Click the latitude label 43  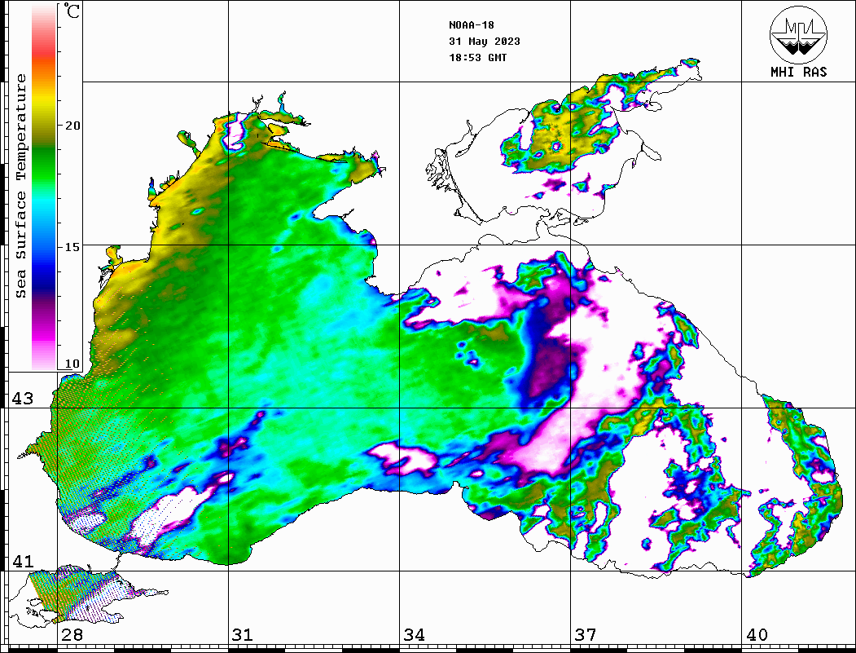pyautogui.click(x=23, y=399)
